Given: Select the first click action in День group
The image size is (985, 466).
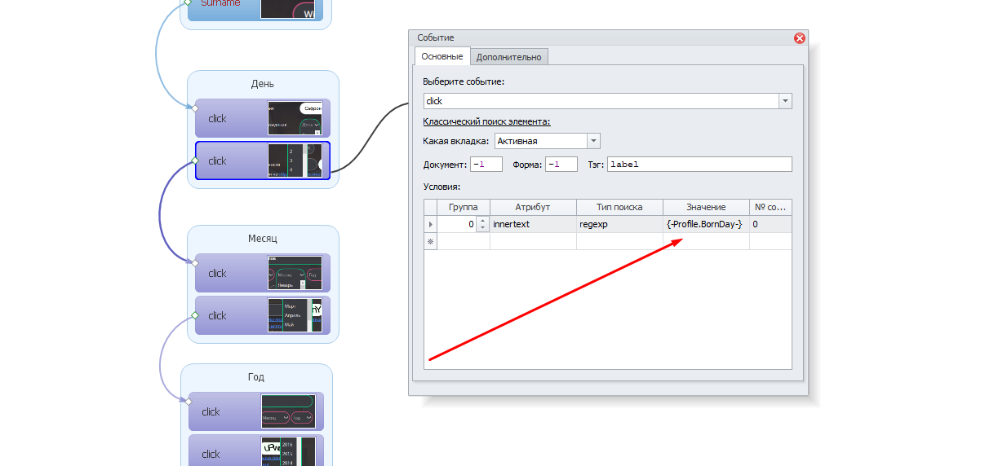Looking at the screenshot, I should [x=263, y=118].
